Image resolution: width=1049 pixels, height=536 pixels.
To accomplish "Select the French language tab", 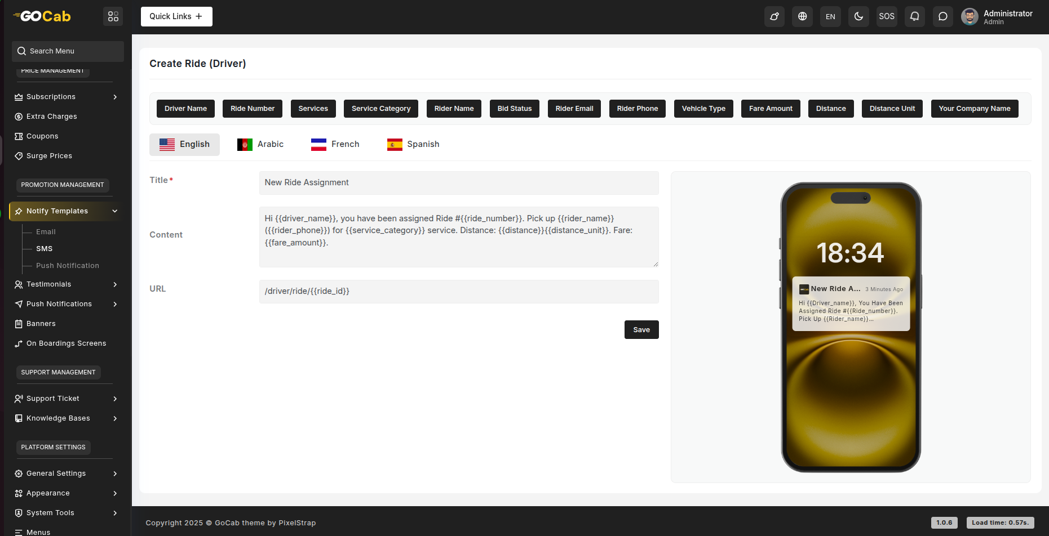I will (335, 144).
